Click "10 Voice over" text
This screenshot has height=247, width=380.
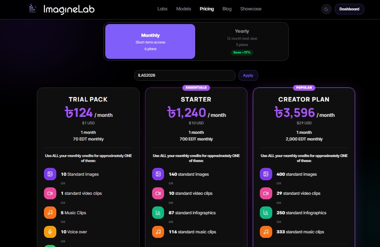pyautogui.click(x=74, y=232)
